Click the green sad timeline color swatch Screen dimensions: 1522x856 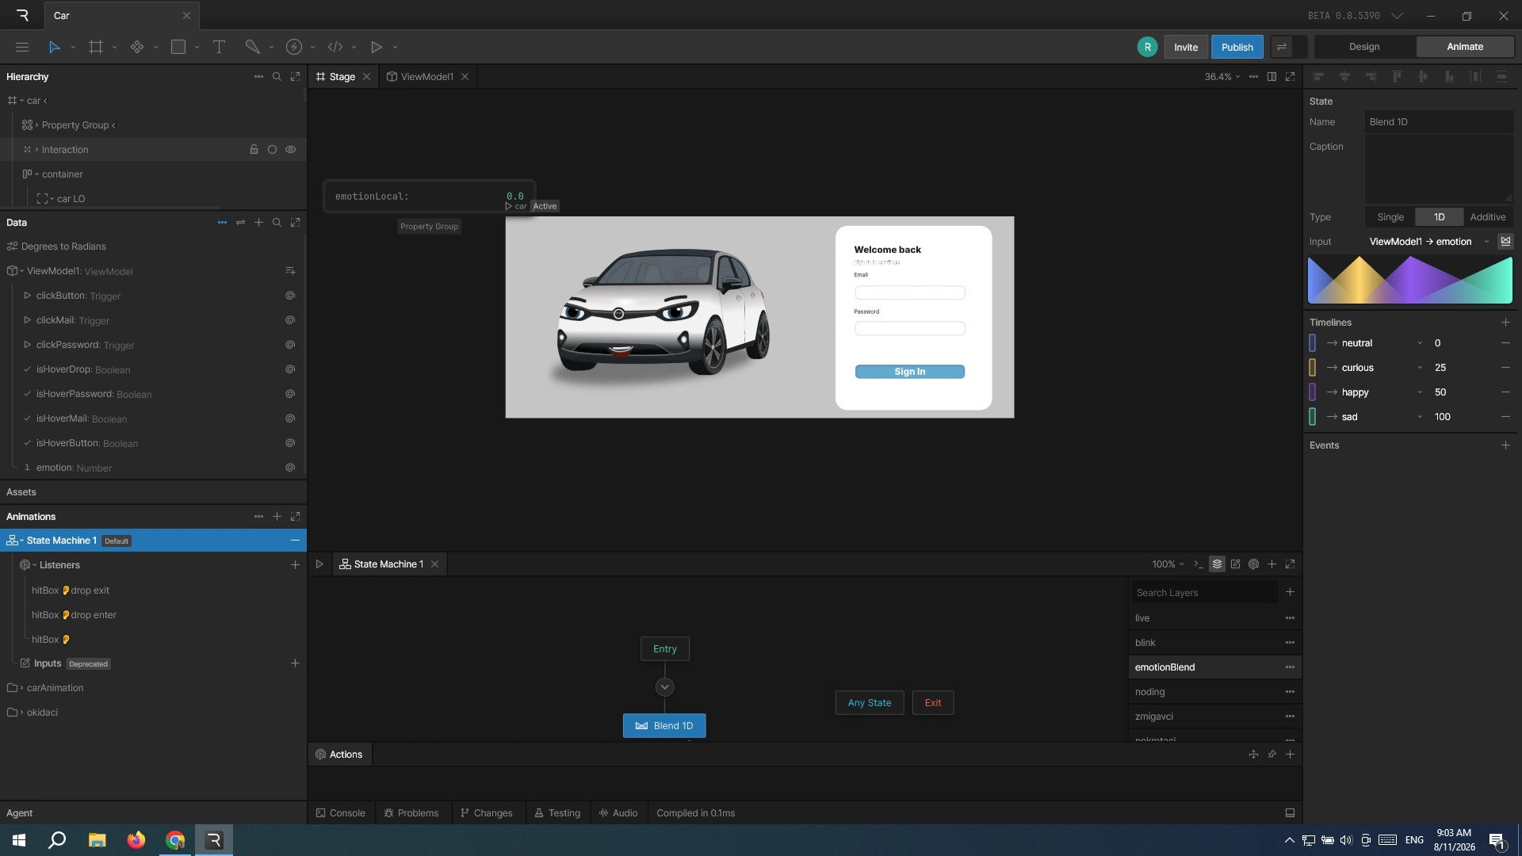coord(1312,417)
